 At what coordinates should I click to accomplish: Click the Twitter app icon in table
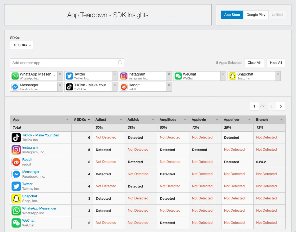16,186
